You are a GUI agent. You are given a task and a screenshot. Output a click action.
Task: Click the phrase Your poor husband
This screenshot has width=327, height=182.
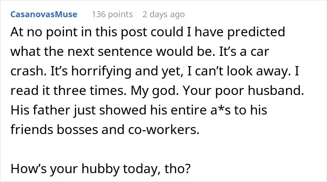point(243,91)
